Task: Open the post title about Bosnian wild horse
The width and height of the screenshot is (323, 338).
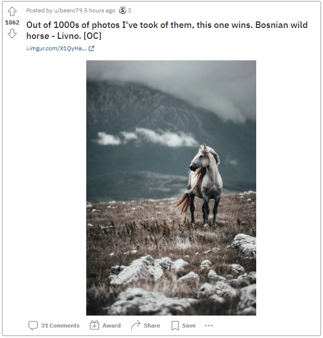Action: pyautogui.click(x=167, y=30)
